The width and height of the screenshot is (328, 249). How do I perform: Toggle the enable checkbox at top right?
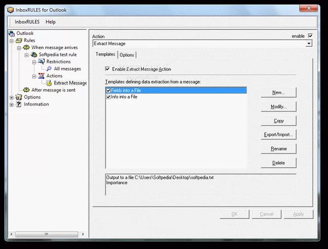pyautogui.click(x=310, y=36)
